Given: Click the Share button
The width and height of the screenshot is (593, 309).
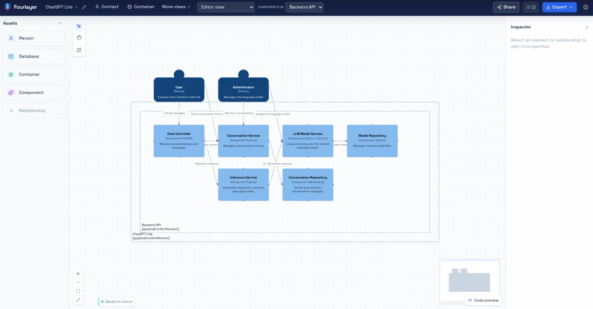Looking at the screenshot, I should (x=506, y=7).
